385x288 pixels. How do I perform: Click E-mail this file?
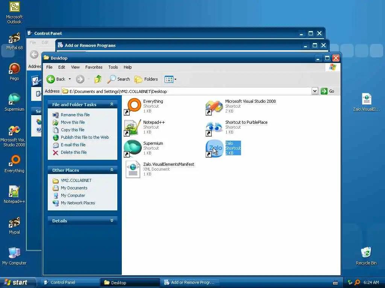[69, 145]
